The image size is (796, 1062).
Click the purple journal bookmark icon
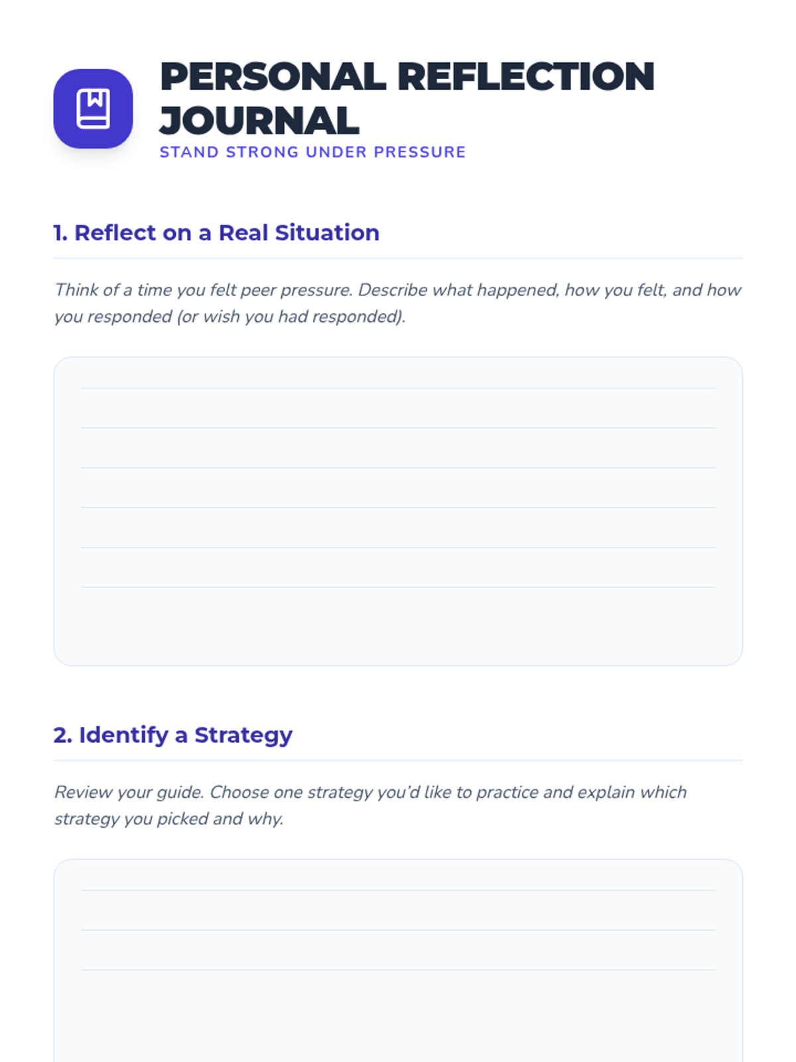point(93,108)
